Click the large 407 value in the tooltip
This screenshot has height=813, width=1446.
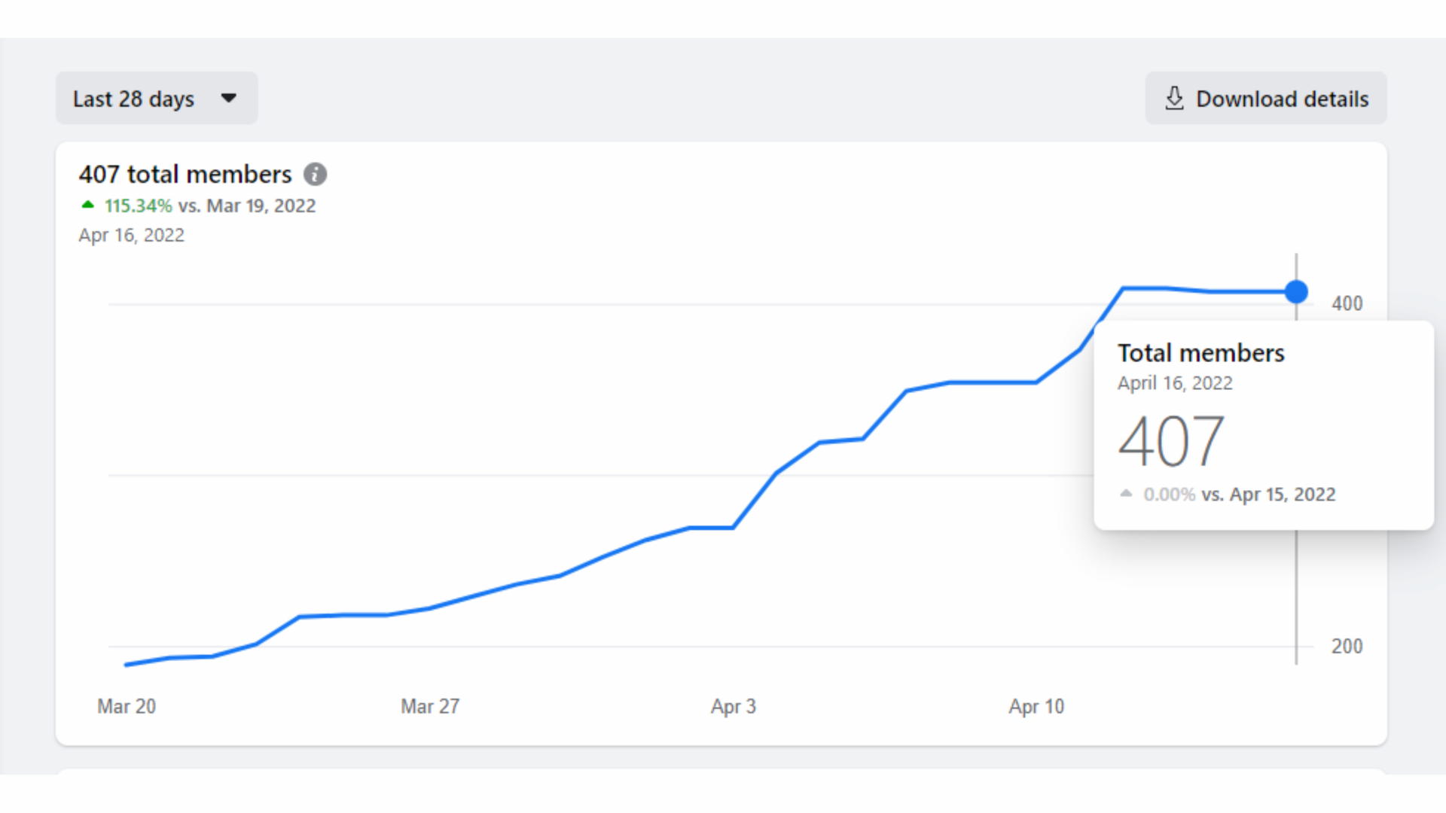coord(1171,442)
